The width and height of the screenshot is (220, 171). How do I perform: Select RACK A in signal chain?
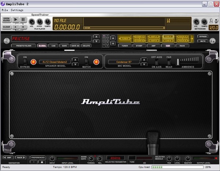click(183, 36)
